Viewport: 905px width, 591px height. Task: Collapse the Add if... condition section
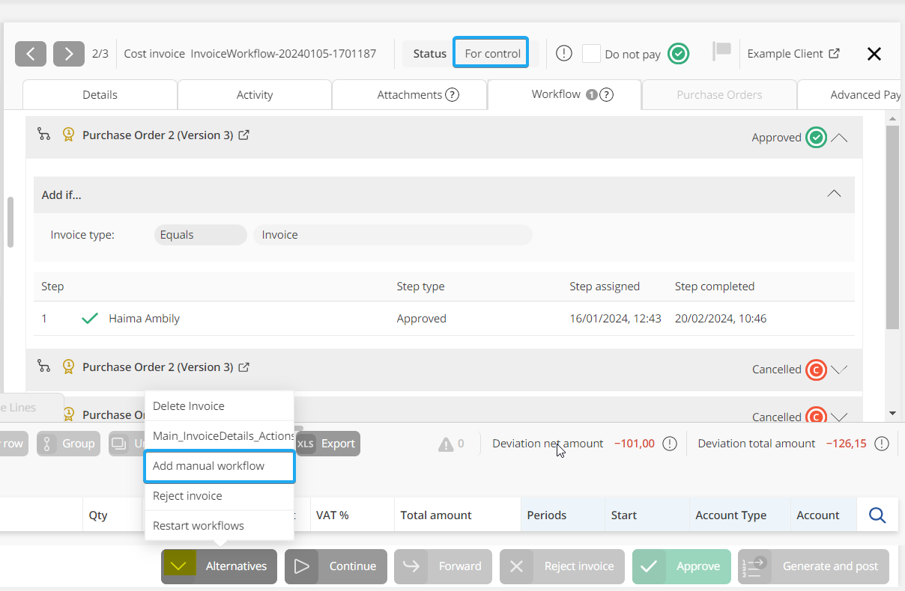834,194
